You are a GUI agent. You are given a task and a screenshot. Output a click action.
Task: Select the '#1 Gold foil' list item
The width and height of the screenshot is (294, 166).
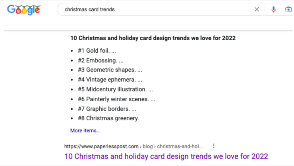[97, 51]
